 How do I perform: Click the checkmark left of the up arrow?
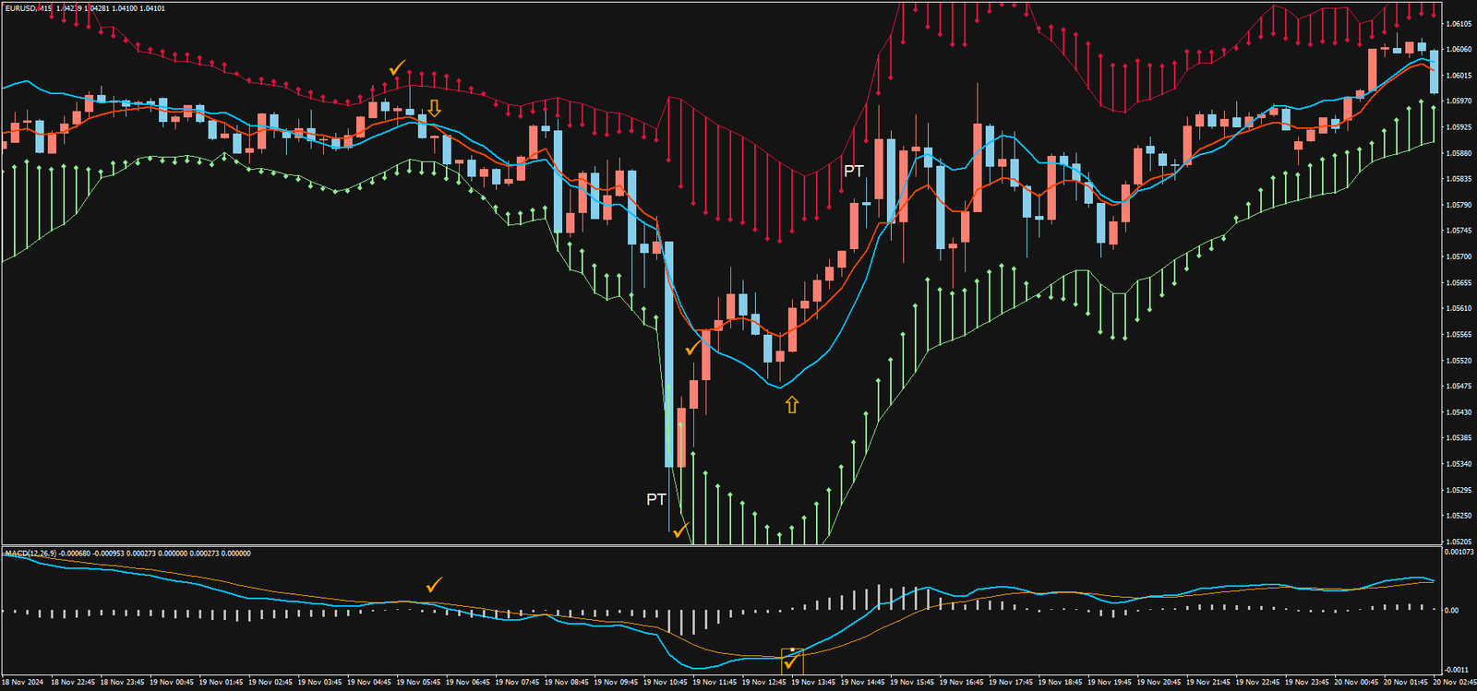(x=693, y=348)
